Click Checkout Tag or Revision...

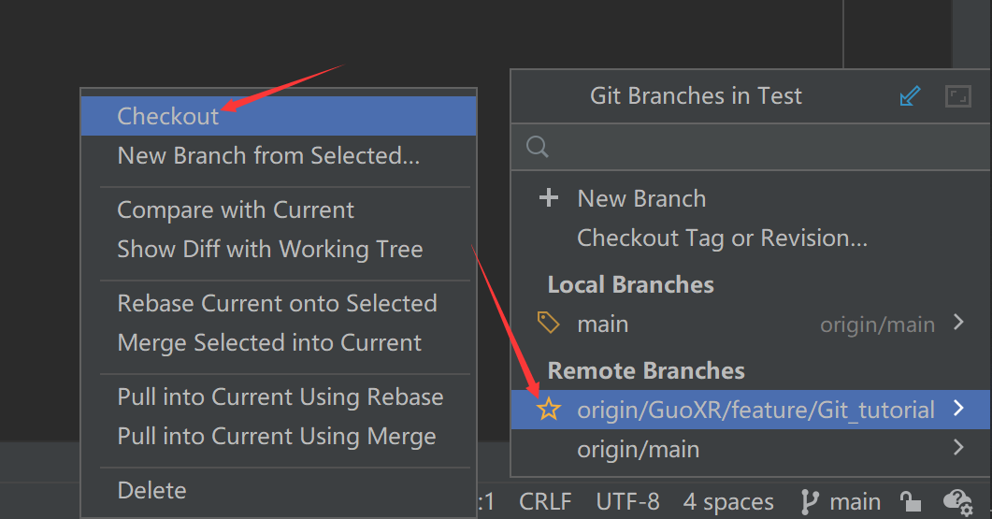(722, 238)
